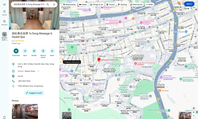This screenshot has width=198, height=119.
Task: Select Blue House marker
Action: pyautogui.click(x=94, y=84)
